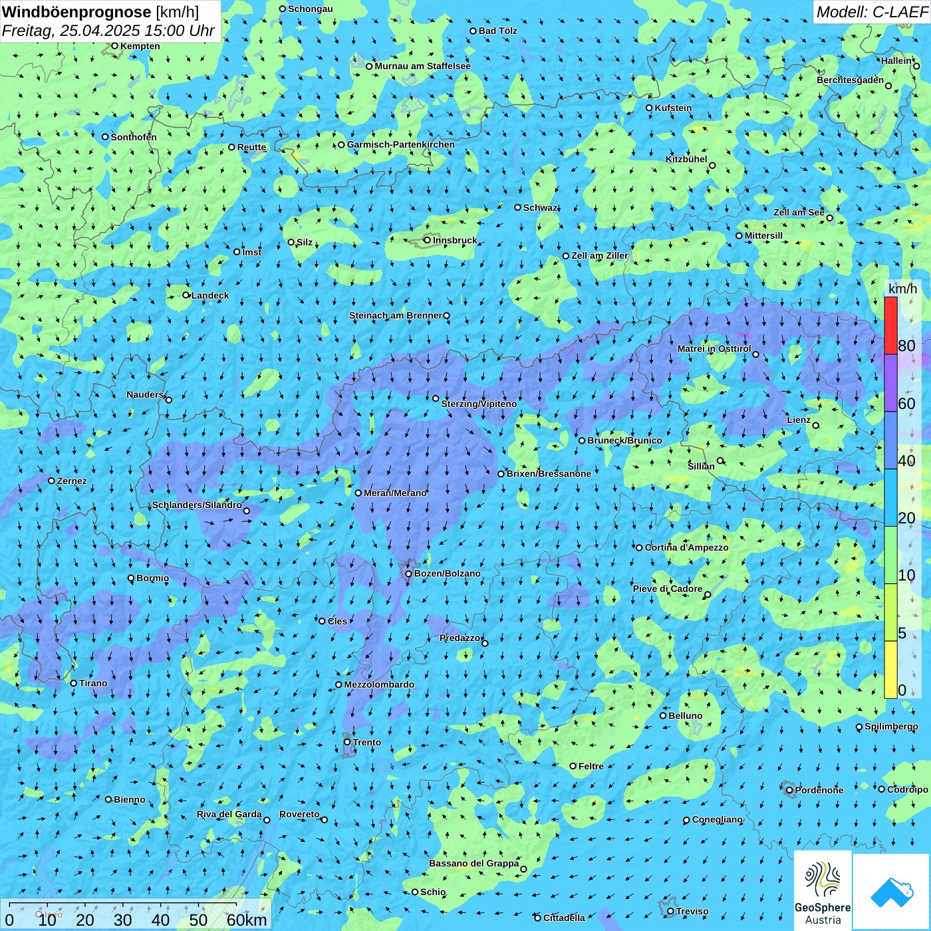Image resolution: width=931 pixels, height=931 pixels.
Task: Click the Mezzolombardo label
Action: point(379,685)
